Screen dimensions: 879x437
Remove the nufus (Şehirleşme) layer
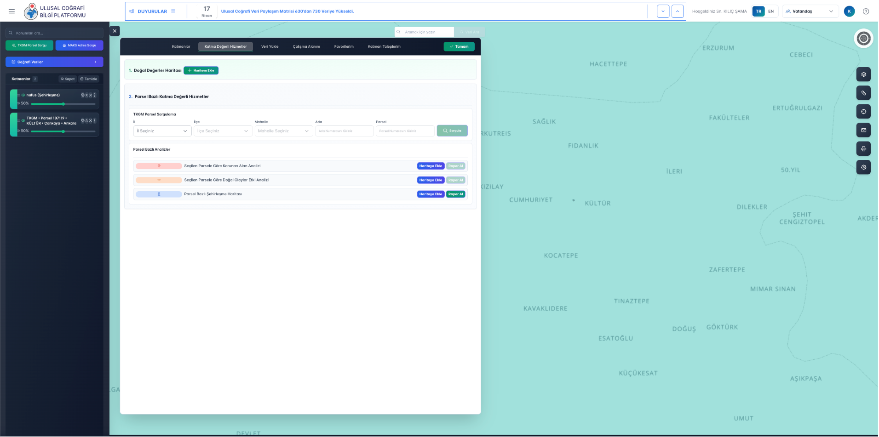(91, 95)
